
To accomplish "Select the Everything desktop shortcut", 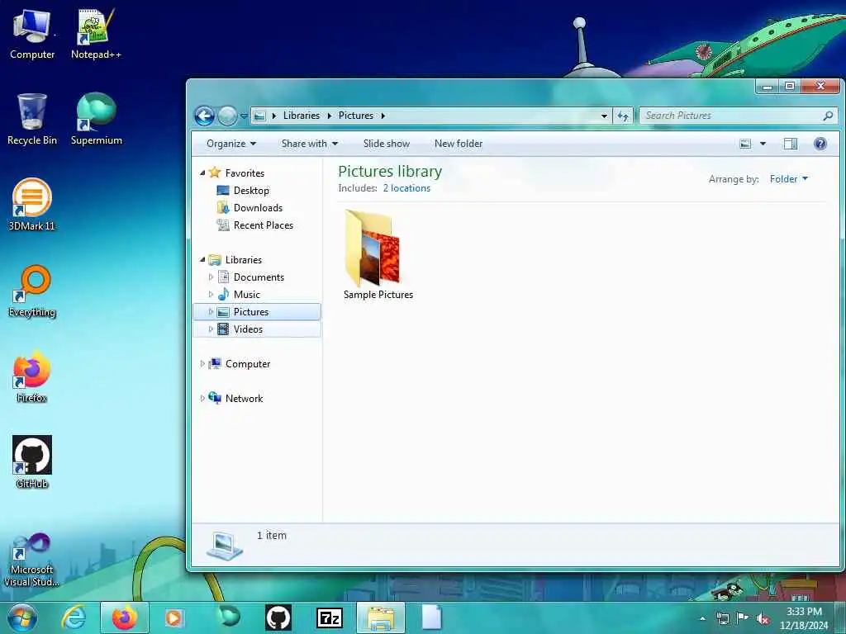I will coord(32,291).
